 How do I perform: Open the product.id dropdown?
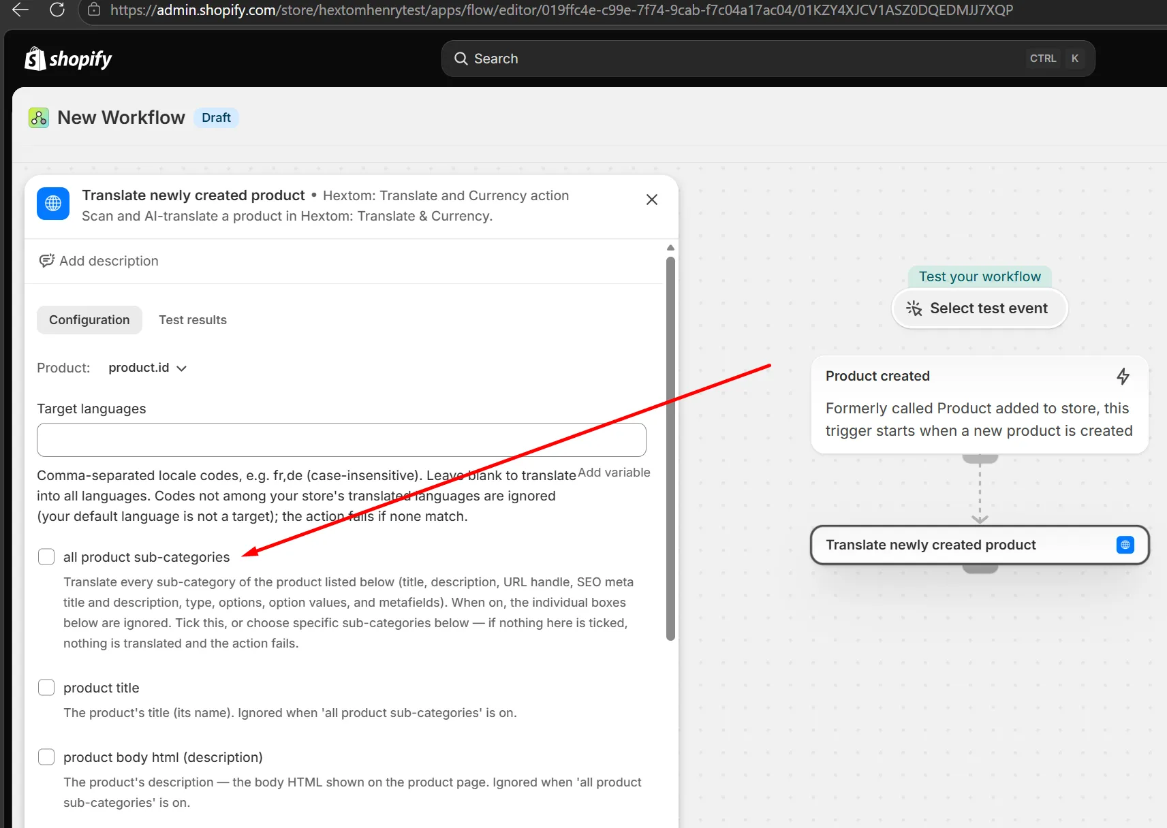[x=147, y=368]
